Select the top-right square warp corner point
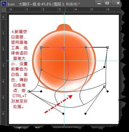129x132 pixels. pos(107,48)
